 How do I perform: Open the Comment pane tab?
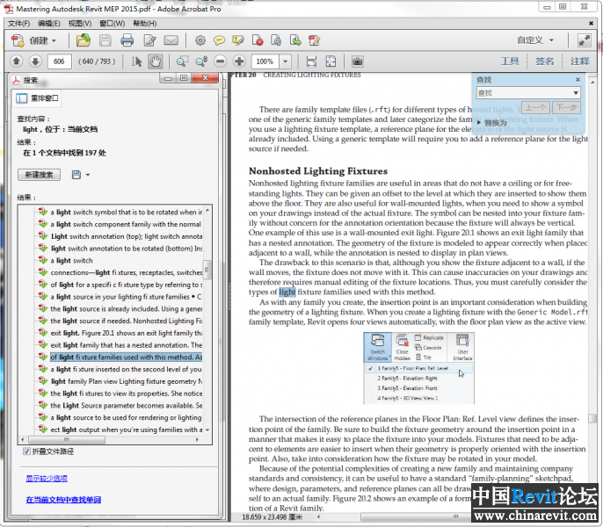tap(579, 61)
